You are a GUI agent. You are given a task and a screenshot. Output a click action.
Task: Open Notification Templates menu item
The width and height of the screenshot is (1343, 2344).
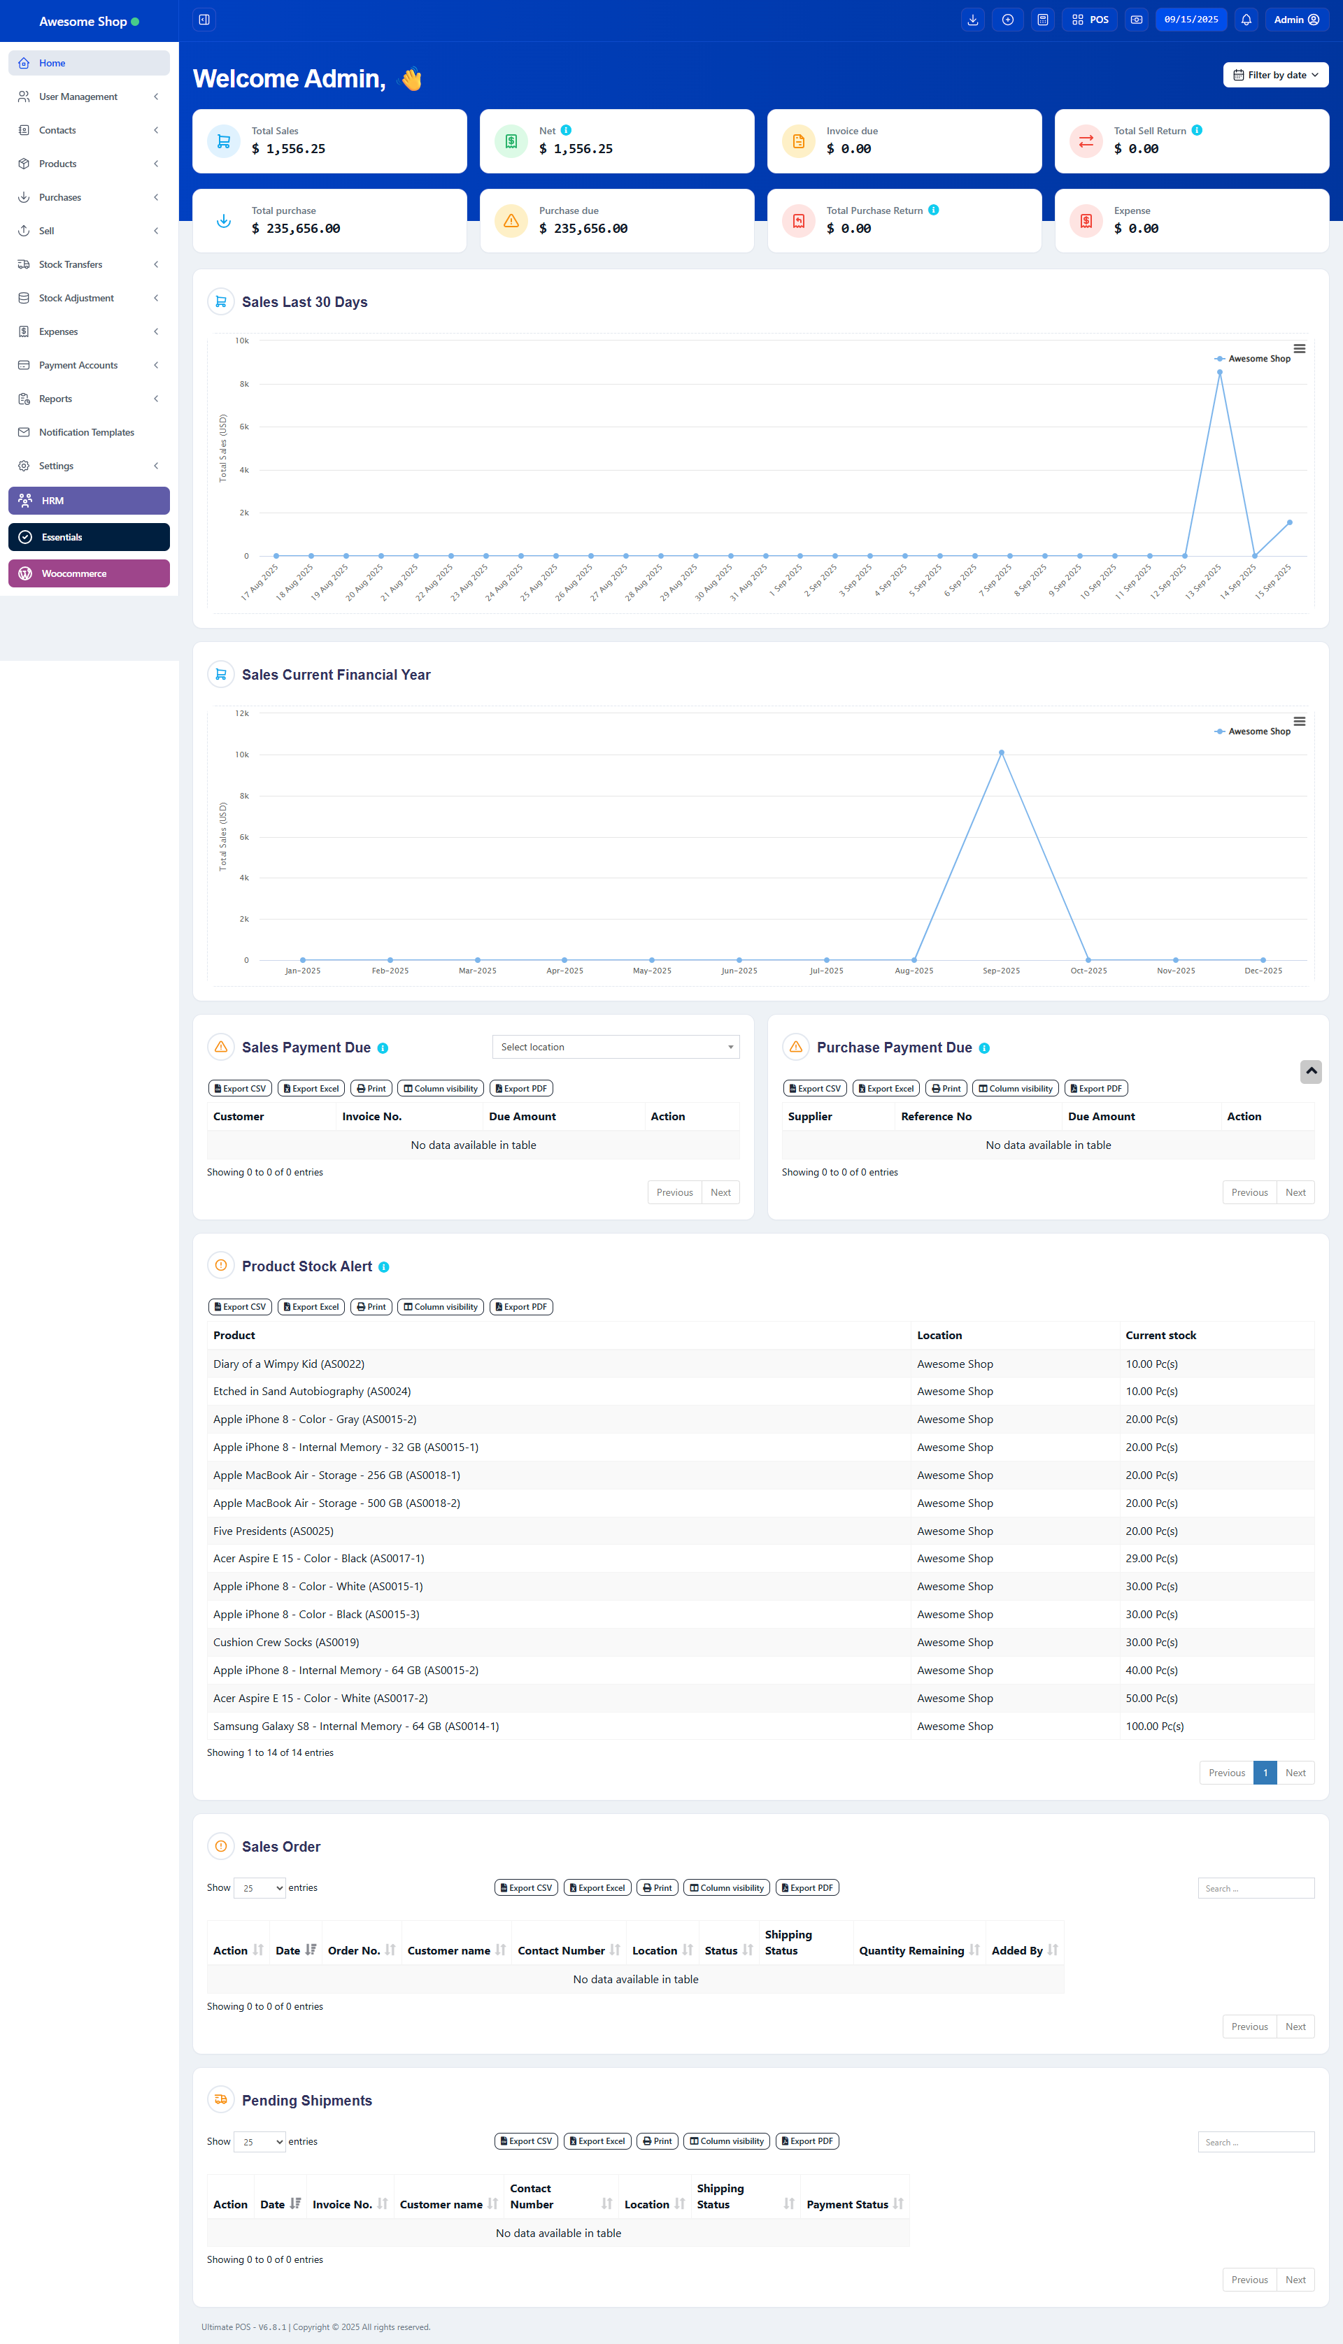(87, 432)
